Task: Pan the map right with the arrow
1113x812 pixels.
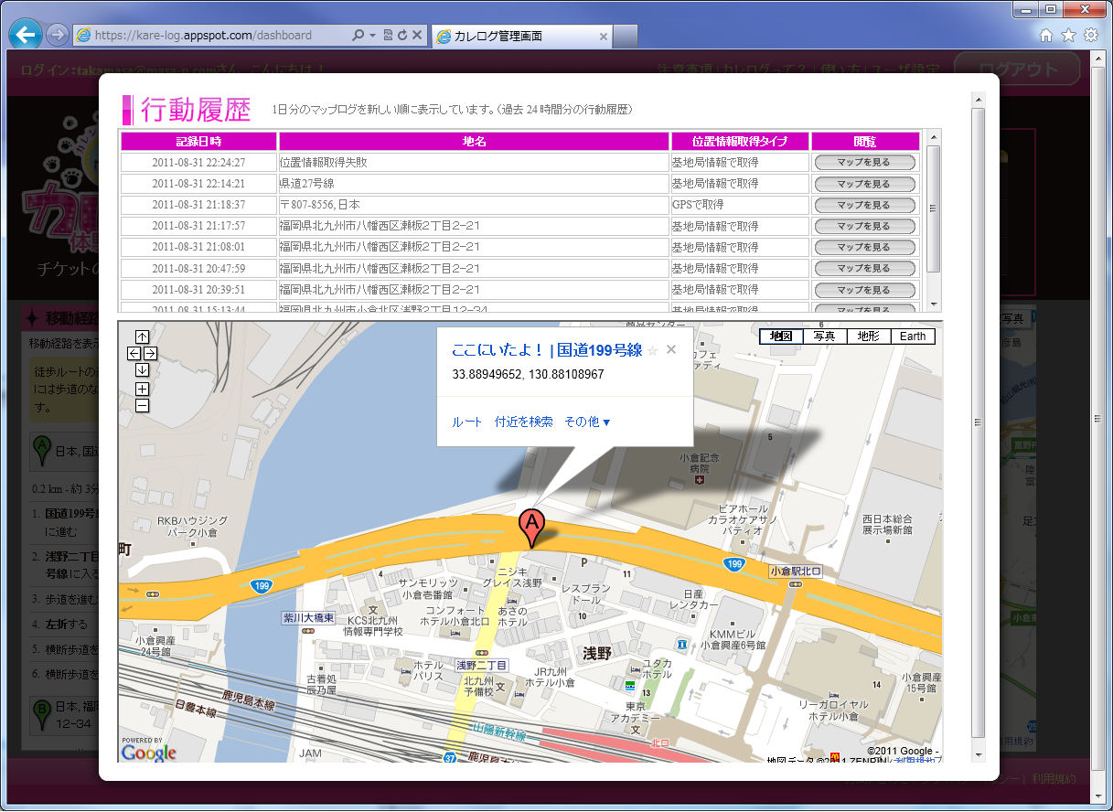Action: click(150, 353)
